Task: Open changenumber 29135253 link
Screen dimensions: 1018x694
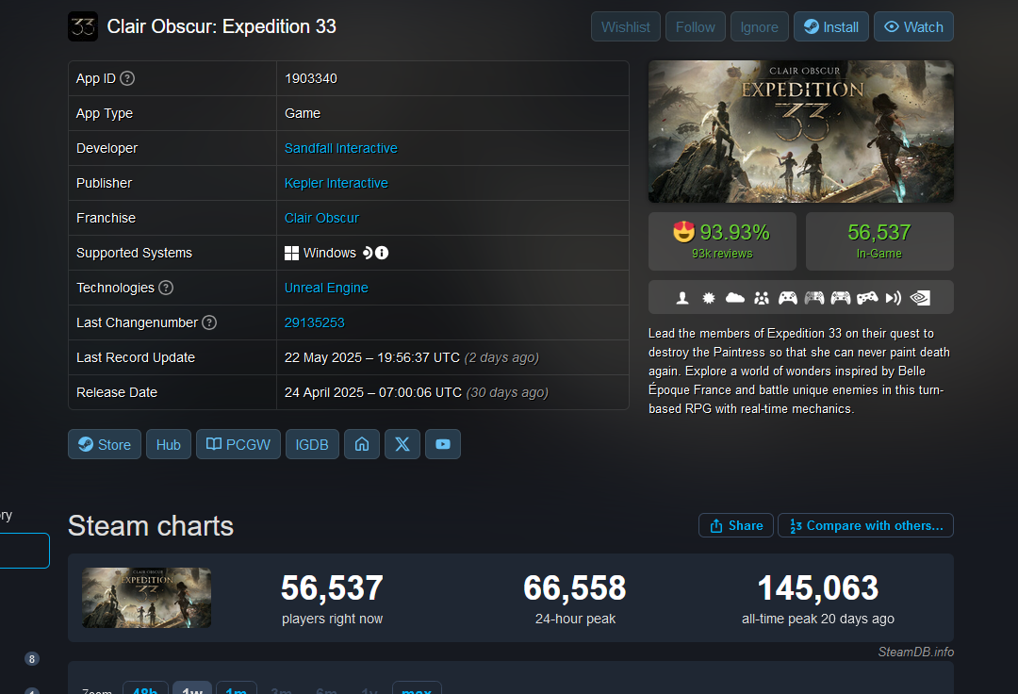Action: [x=314, y=322]
